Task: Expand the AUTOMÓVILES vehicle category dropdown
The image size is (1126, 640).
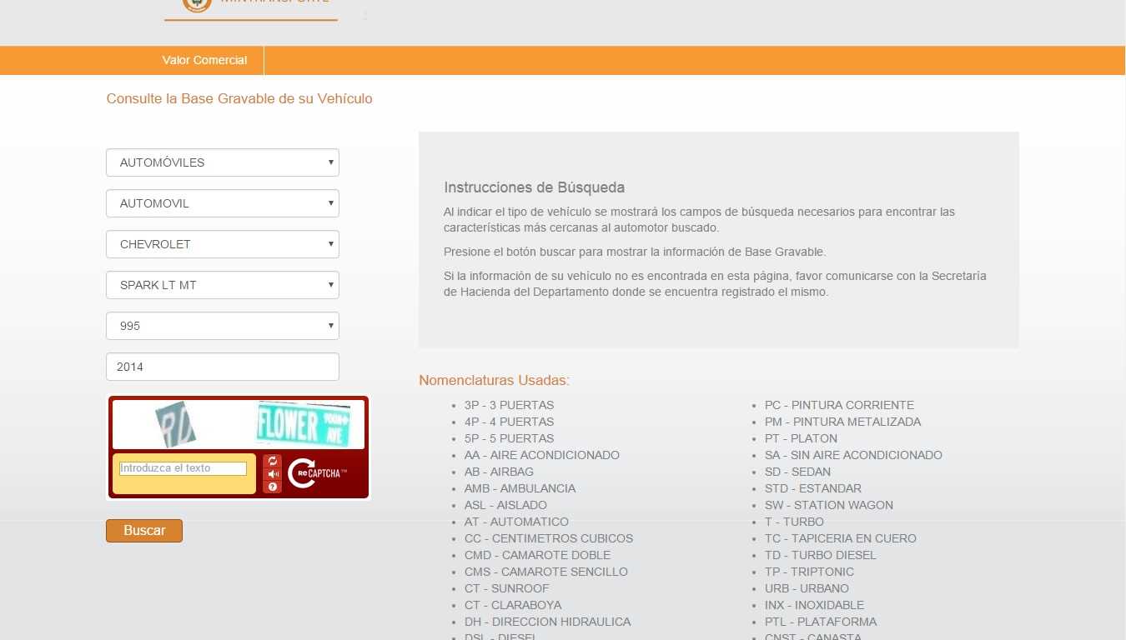Action: coord(222,162)
